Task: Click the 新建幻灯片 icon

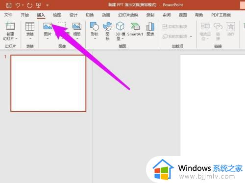Action: pos(10,26)
